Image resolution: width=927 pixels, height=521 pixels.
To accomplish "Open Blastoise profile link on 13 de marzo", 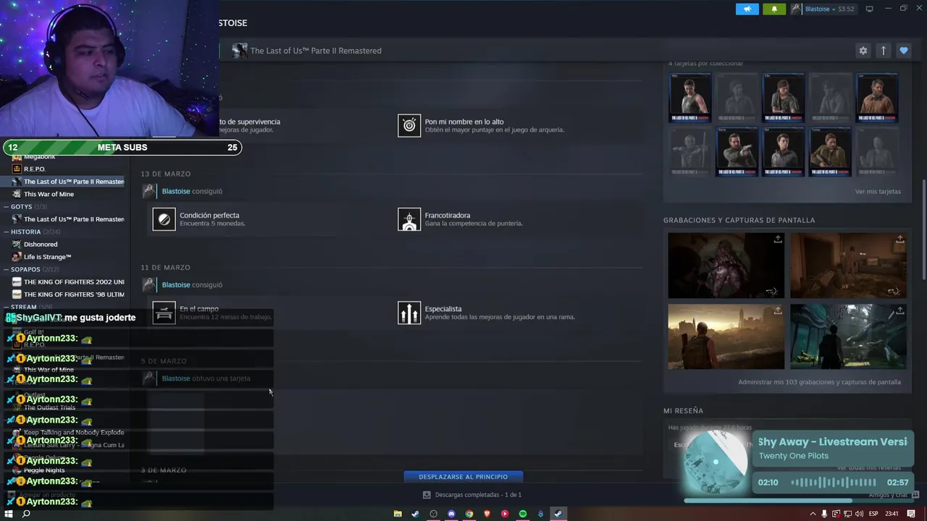I will (176, 191).
